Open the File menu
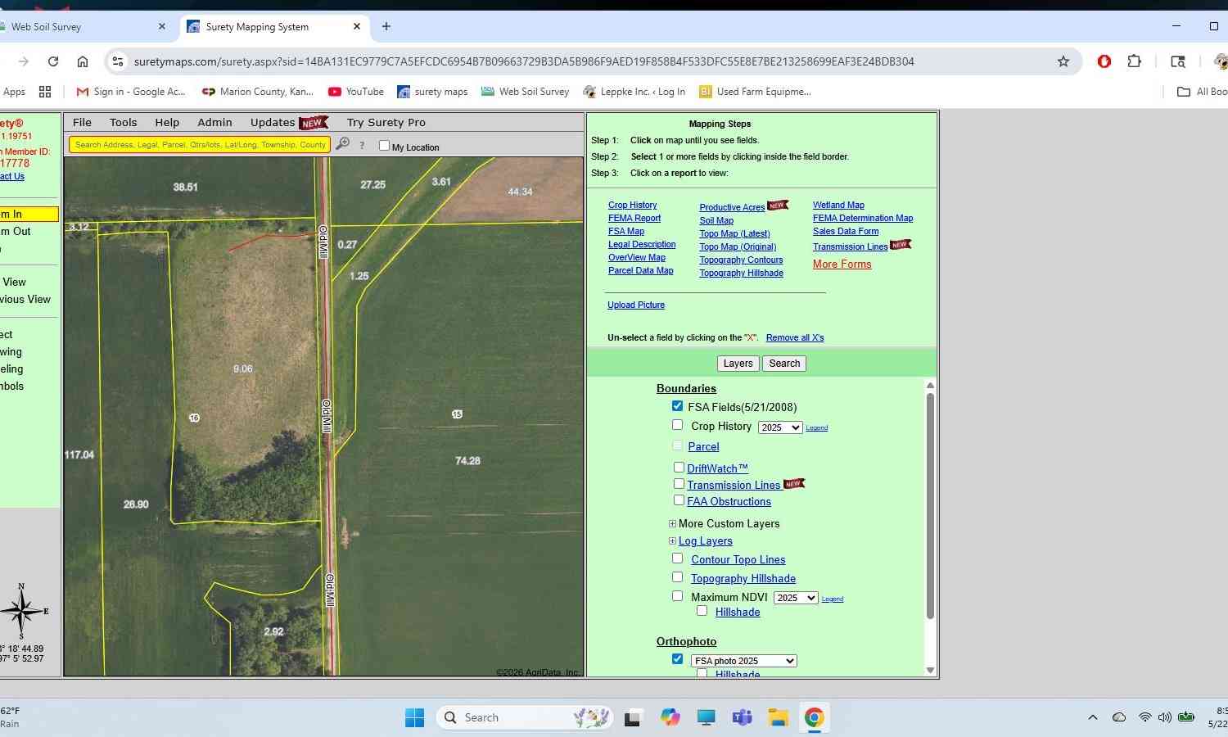Image resolution: width=1228 pixels, height=737 pixels. [82, 122]
